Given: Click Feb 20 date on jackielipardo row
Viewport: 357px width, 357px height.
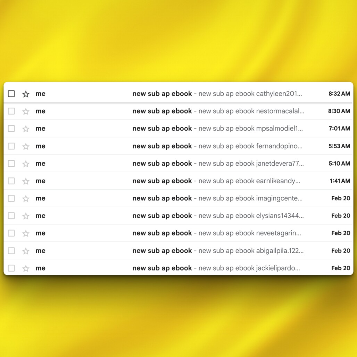Looking at the screenshot, I should tap(341, 268).
